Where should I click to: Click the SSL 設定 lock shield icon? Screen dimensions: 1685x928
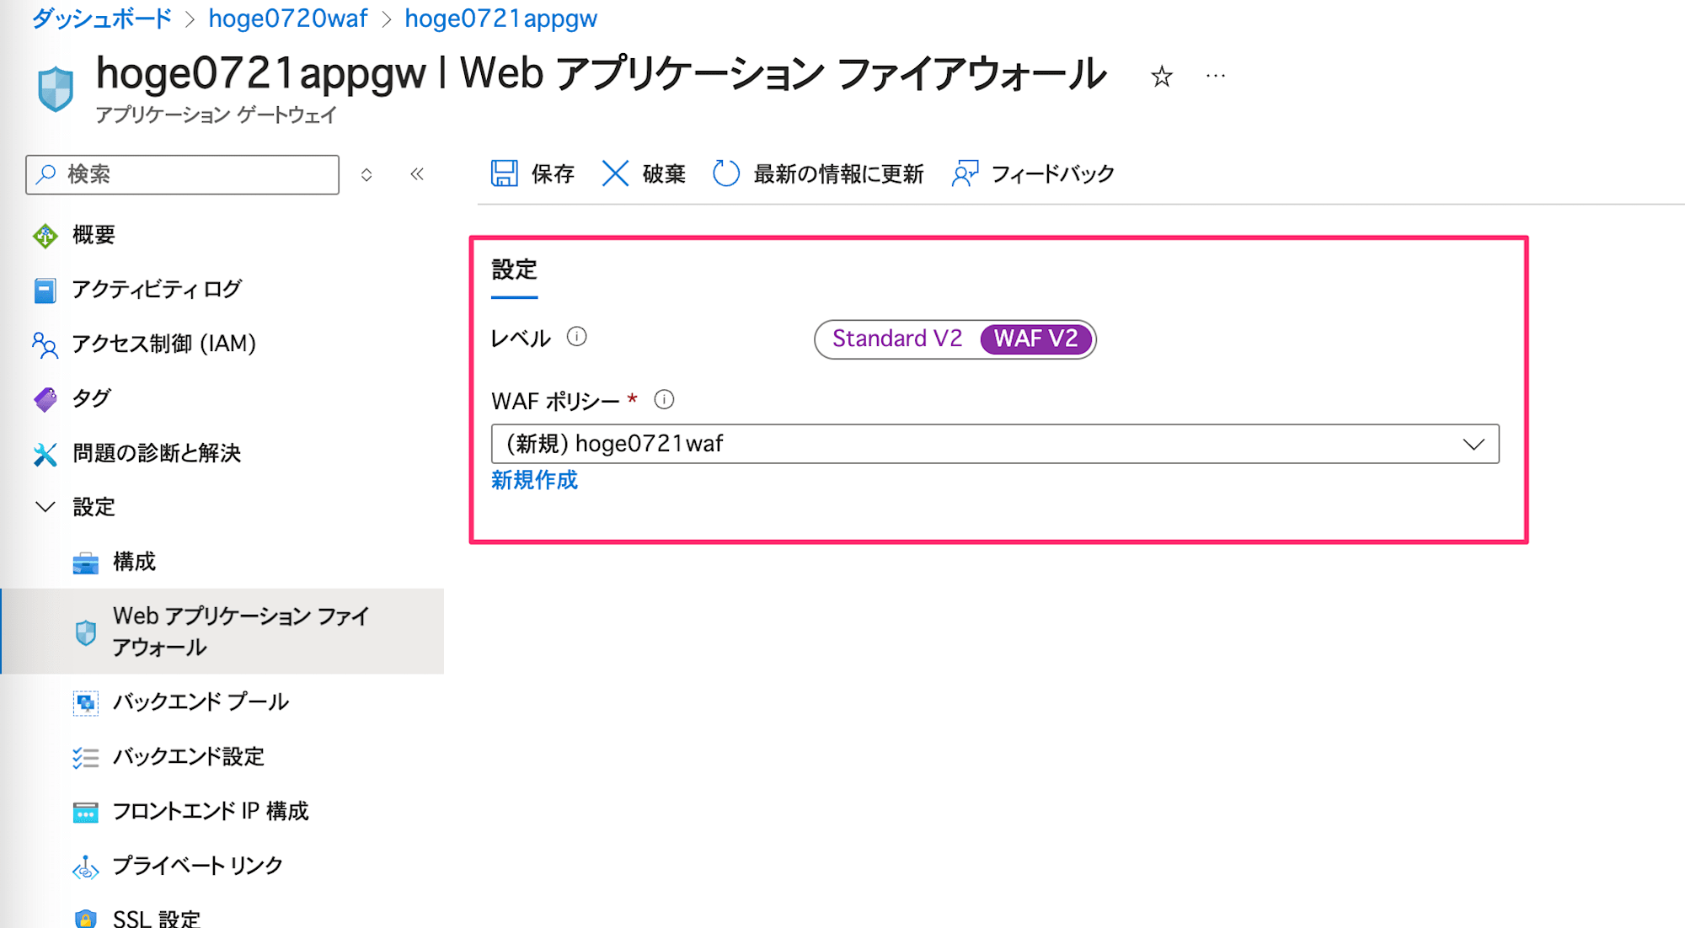[85, 919]
